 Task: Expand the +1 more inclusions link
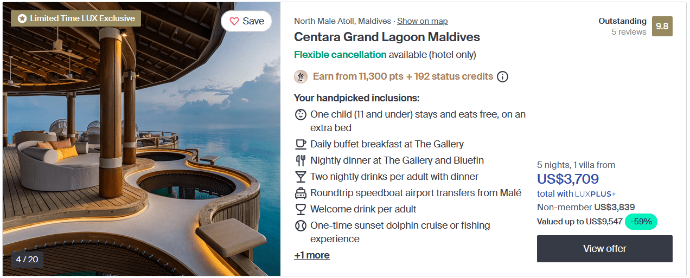[x=312, y=255]
